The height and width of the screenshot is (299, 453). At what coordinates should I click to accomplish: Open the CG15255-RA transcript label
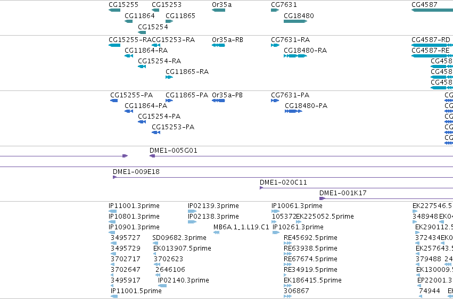[130, 39]
